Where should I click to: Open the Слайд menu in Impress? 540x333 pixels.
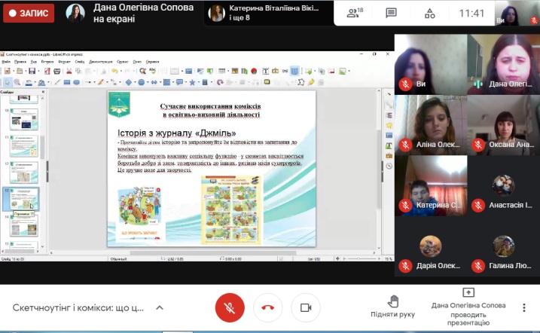click(80, 62)
